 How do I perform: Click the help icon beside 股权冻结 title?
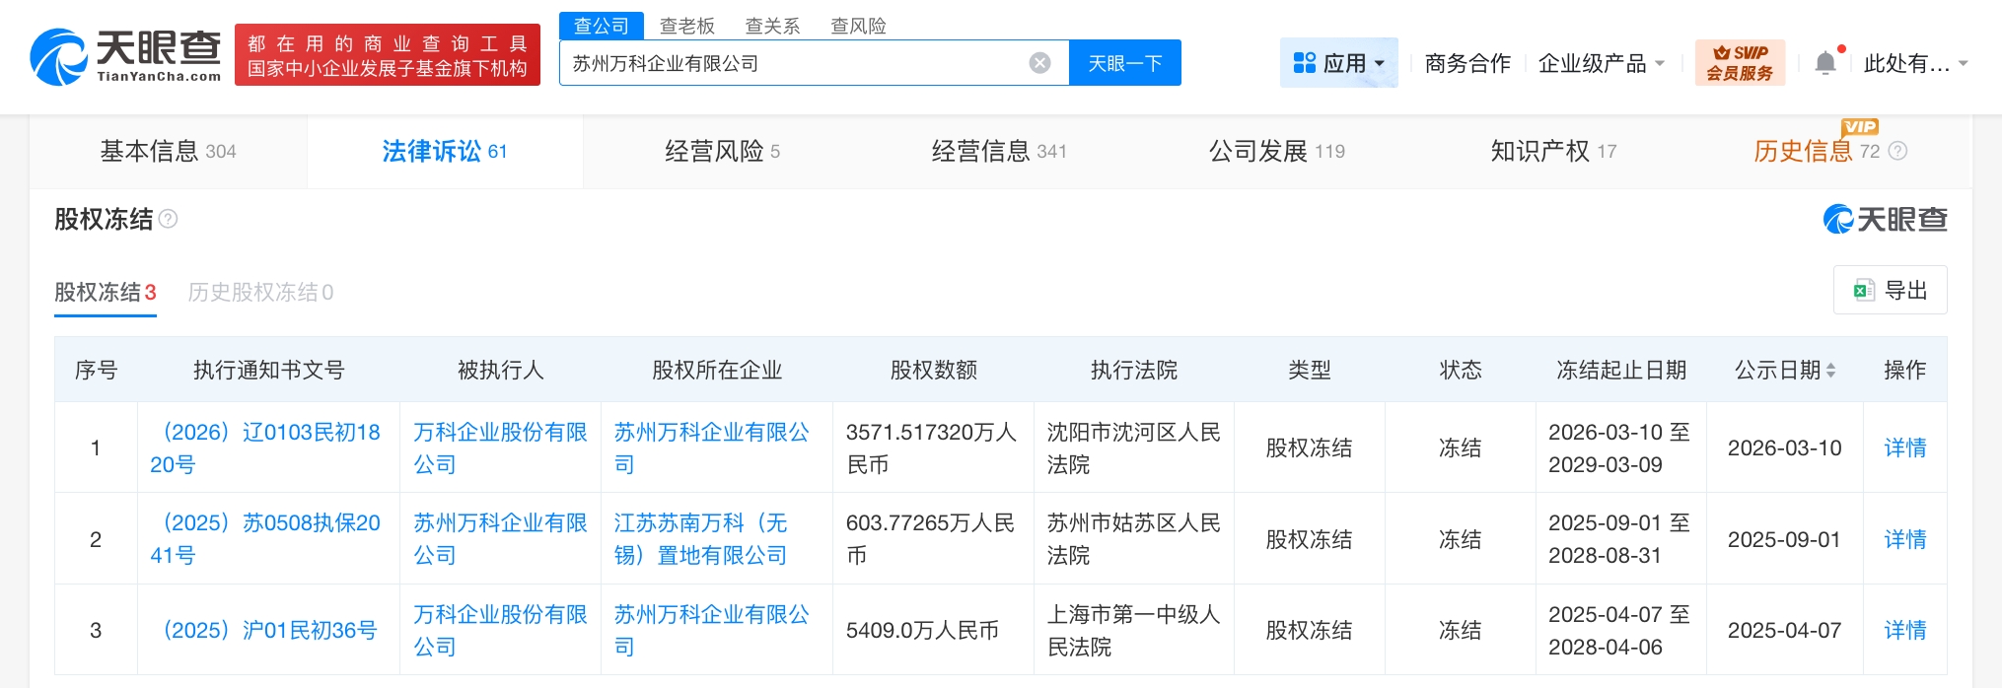point(169,219)
